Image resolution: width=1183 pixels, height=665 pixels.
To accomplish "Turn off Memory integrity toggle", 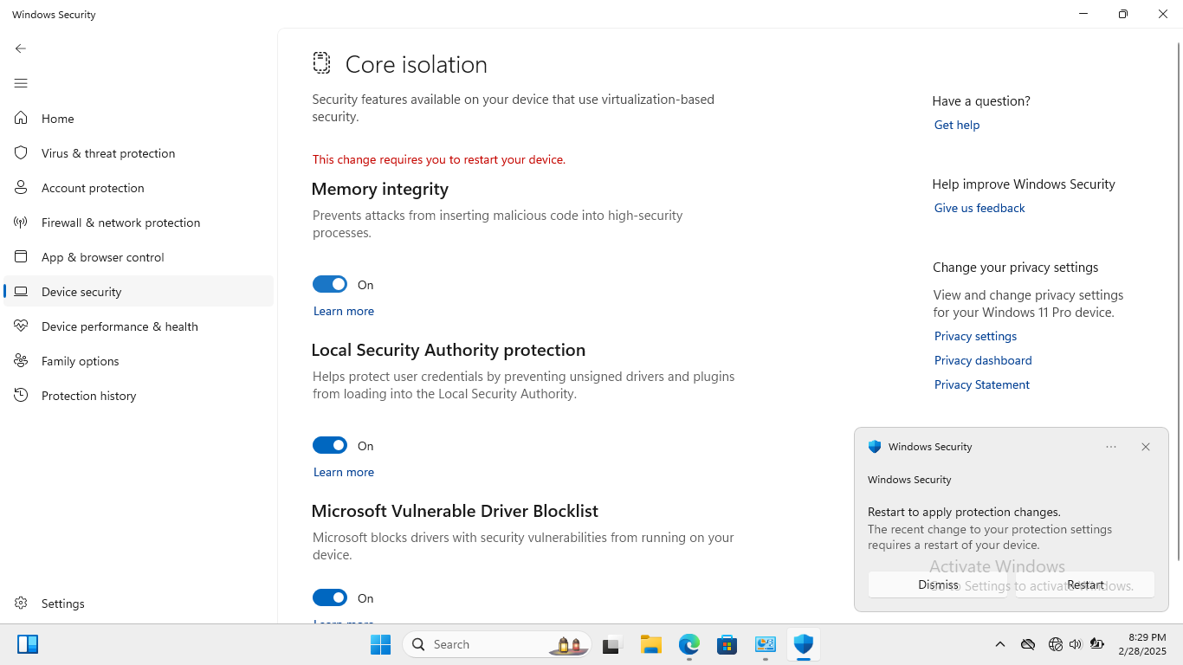I will coord(330,284).
